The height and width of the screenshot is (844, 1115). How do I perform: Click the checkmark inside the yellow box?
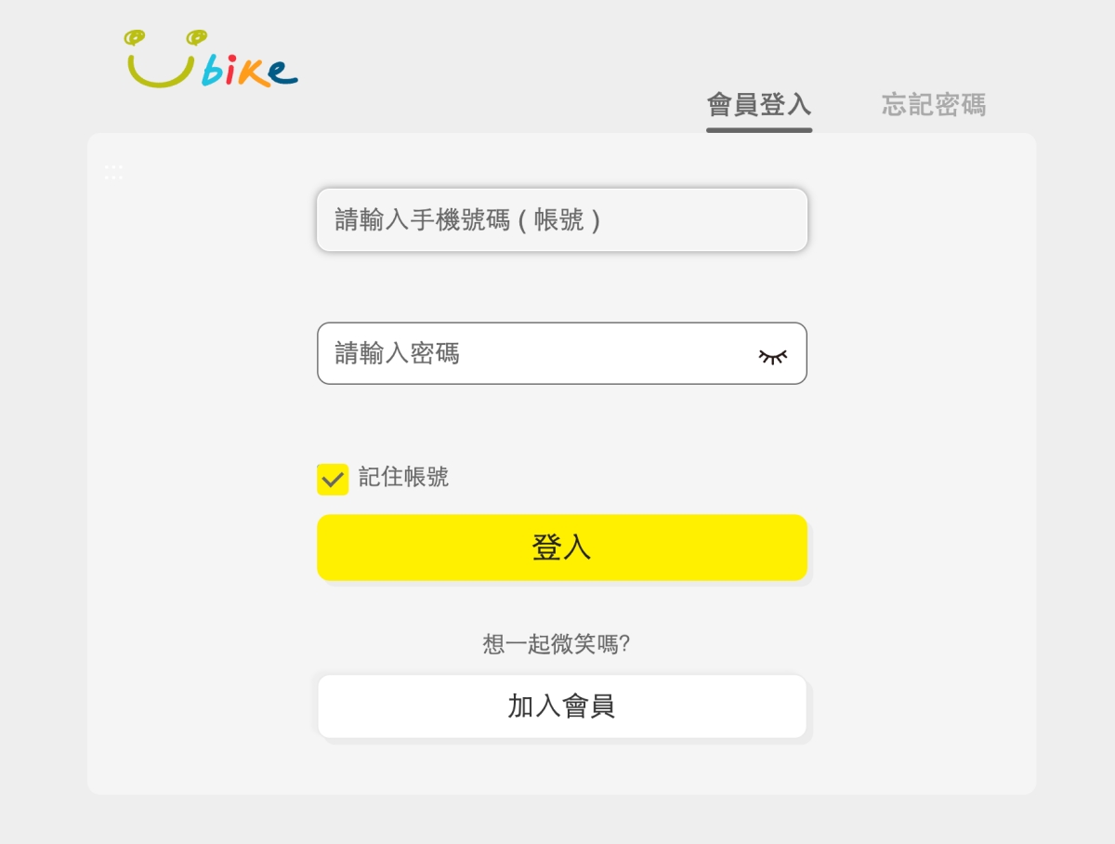(333, 480)
